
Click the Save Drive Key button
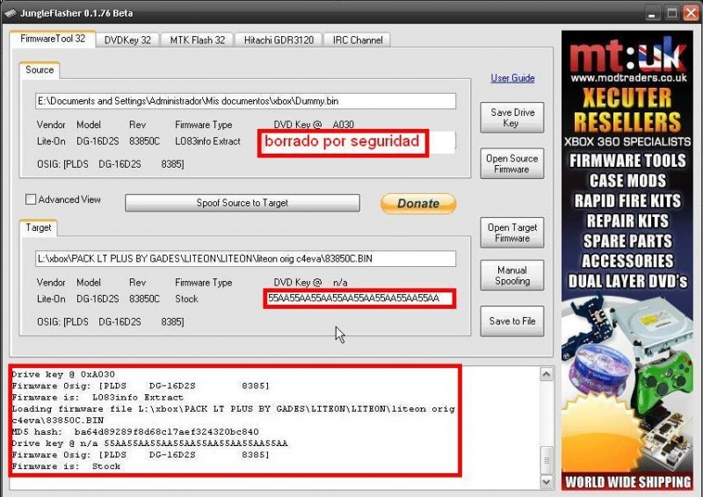[512, 118]
